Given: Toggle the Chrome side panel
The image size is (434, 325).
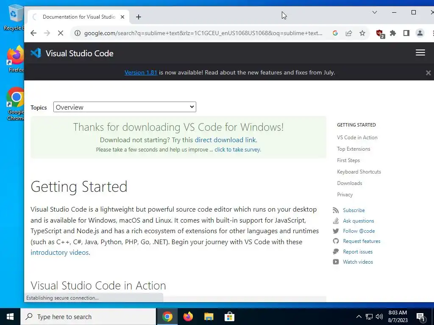Looking at the screenshot, I should (x=406, y=33).
